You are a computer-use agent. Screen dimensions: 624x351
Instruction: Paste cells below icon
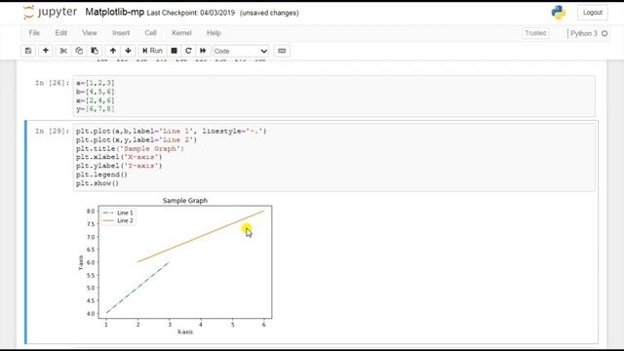(x=95, y=51)
